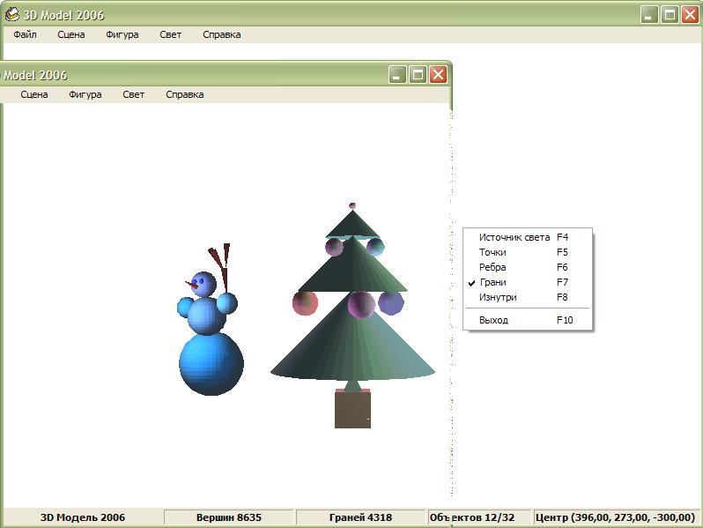This screenshot has height=528, width=703.
Task: Open Свет menu in inner Model 2006 window
Action: pyautogui.click(x=134, y=94)
